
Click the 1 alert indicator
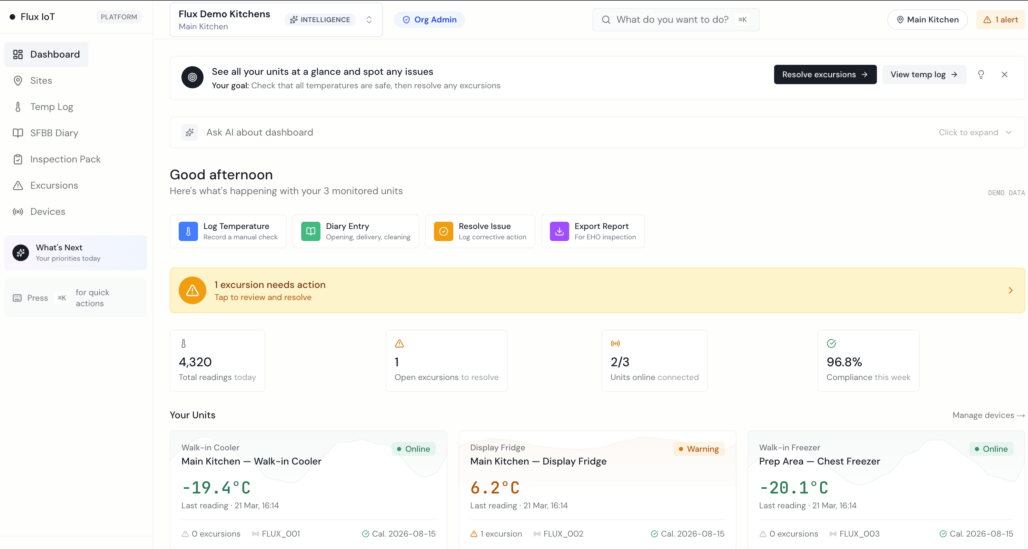tap(1000, 19)
